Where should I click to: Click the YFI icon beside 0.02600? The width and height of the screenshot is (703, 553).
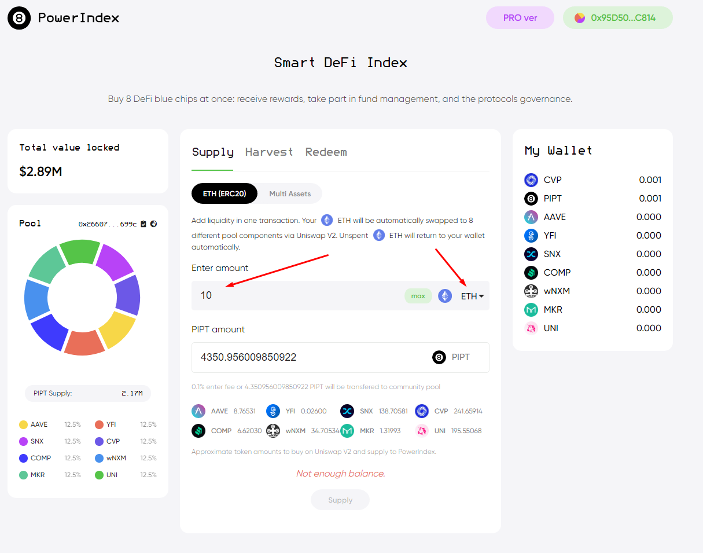pyautogui.click(x=273, y=411)
